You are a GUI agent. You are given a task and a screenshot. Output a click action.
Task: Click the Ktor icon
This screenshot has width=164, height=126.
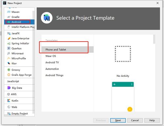[9, 63]
